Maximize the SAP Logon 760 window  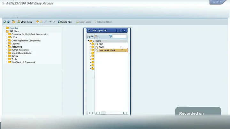pyautogui.click(x=121, y=30)
